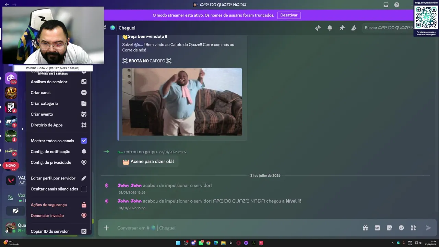Screen dimensions: 439x247
Task: Toggle the member list icon
Action: click(x=354, y=28)
